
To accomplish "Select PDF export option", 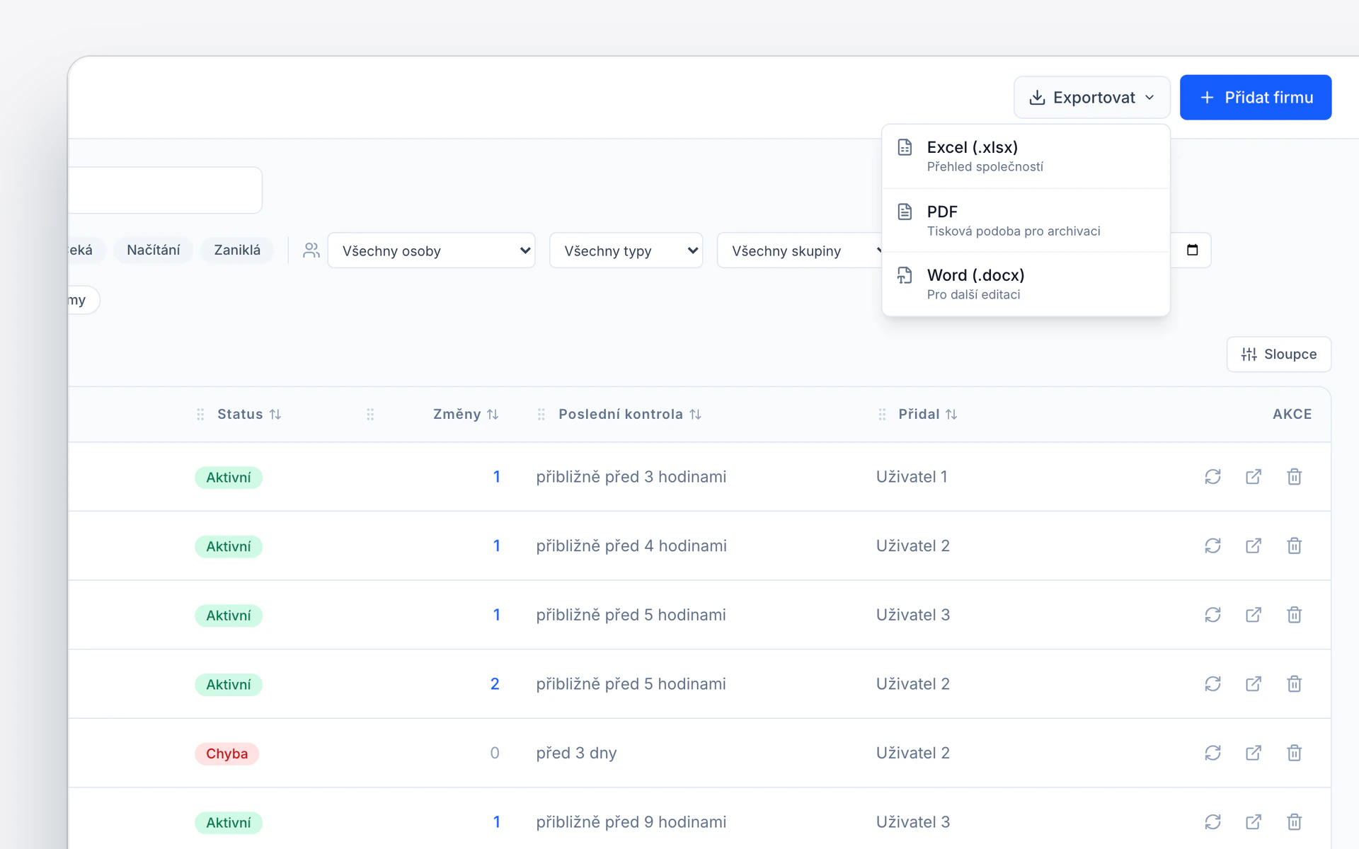I will [x=1026, y=220].
